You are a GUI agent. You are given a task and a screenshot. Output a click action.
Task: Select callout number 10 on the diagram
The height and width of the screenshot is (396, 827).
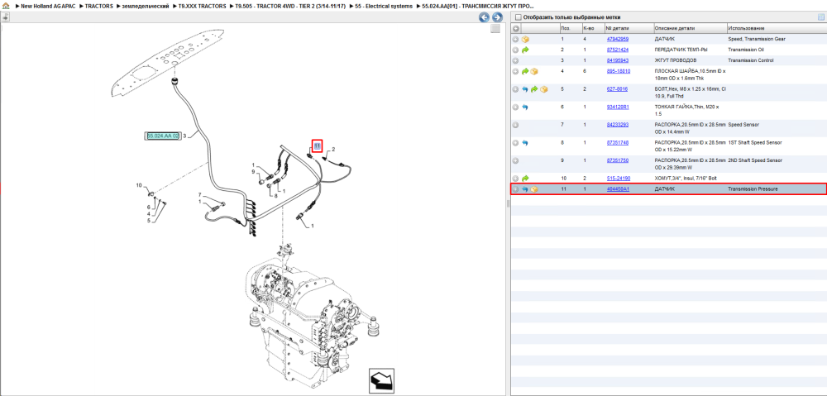point(139,186)
